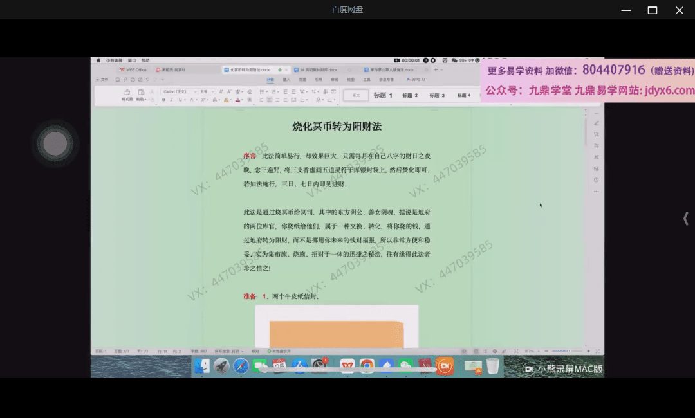Open Safari from the dock

[241, 366]
